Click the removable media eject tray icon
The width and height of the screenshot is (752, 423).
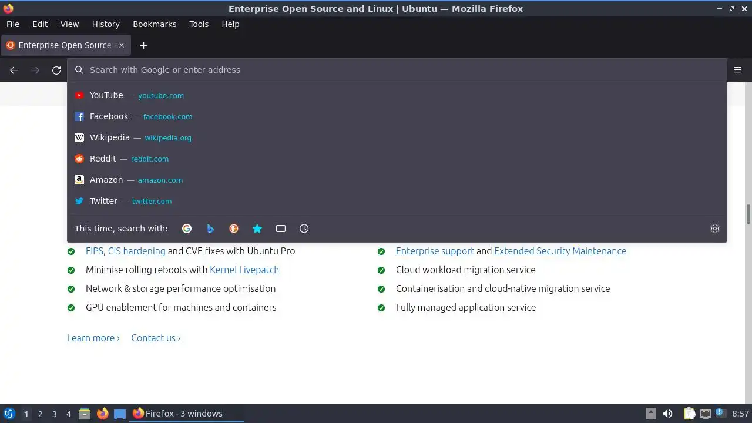tap(651, 414)
